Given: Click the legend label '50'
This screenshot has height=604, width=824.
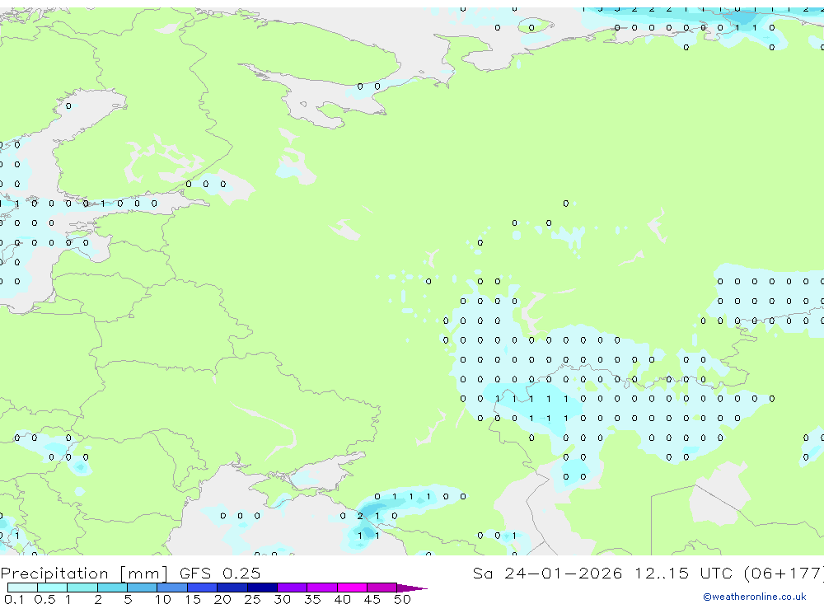Looking at the screenshot, I should click(x=402, y=599).
